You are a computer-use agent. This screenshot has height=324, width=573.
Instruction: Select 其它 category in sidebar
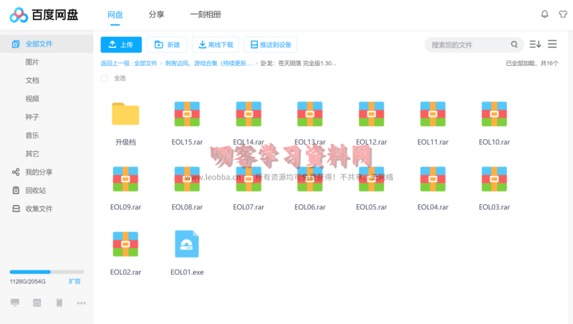pos(32,153)
